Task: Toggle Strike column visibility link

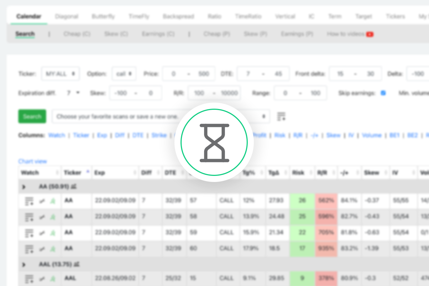Action: pos(159,135)
